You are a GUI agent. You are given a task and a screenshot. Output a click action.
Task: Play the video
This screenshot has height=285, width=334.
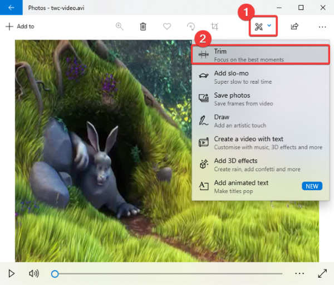coord(12,273)
